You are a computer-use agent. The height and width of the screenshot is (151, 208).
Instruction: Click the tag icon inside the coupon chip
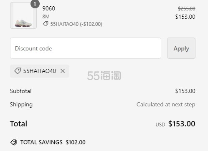(x=18, y=71)
